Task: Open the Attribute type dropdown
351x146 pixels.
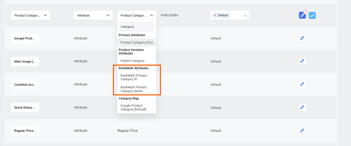Action: point(93,15)
